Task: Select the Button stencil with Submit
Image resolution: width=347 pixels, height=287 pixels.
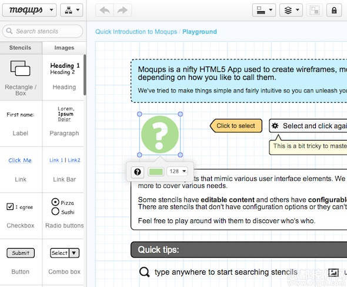Action: (21, 253)
